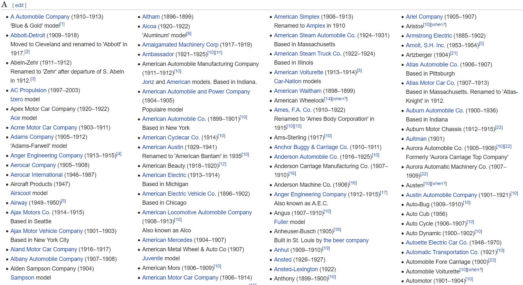Click the Sampson model link
Image resolution: width=523 pixels, height=285 pixels.
pos(22,278)
